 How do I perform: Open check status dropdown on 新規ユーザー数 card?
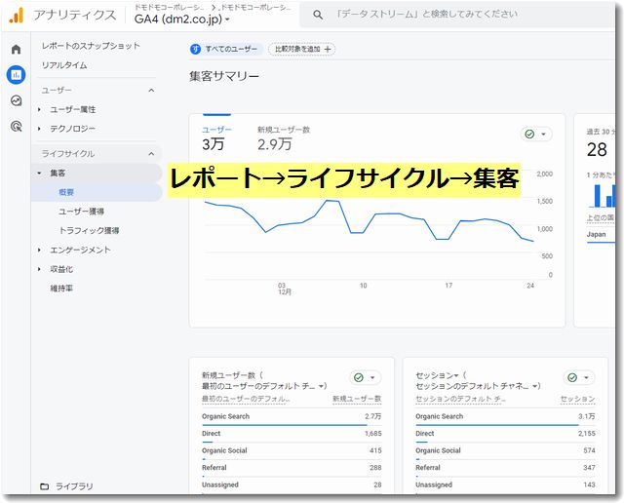[366, 378]
